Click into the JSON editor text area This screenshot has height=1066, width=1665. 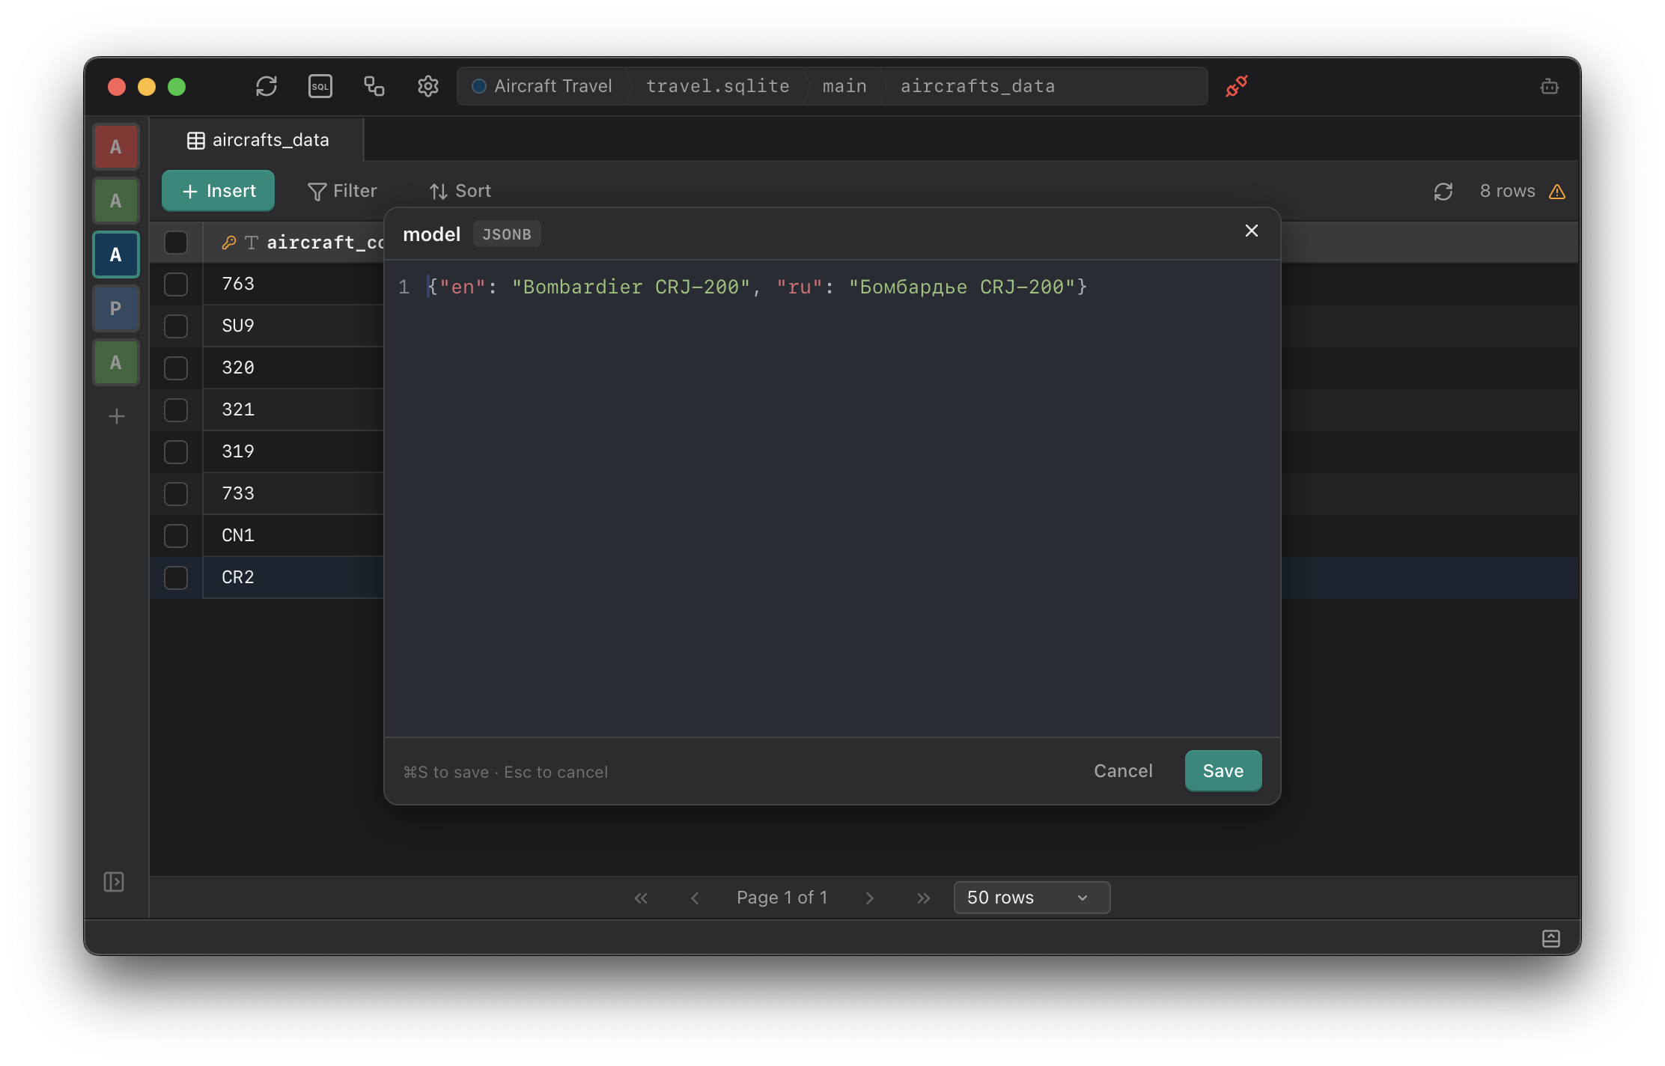831,494
